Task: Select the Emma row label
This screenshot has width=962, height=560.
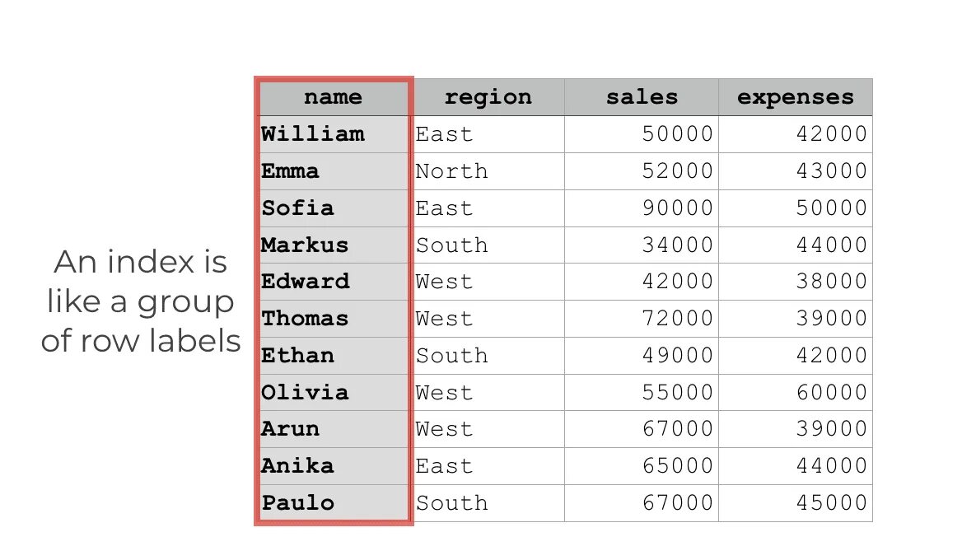Action: pyautogui.click(x=291, y=171)
